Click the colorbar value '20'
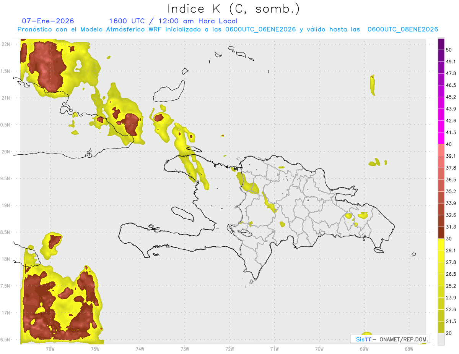459x354 pixels. click(449, 333)
